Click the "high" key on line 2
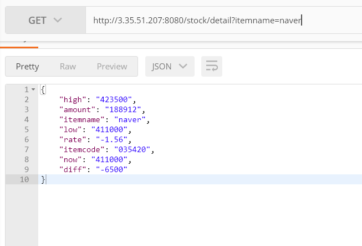 point(73,99)
